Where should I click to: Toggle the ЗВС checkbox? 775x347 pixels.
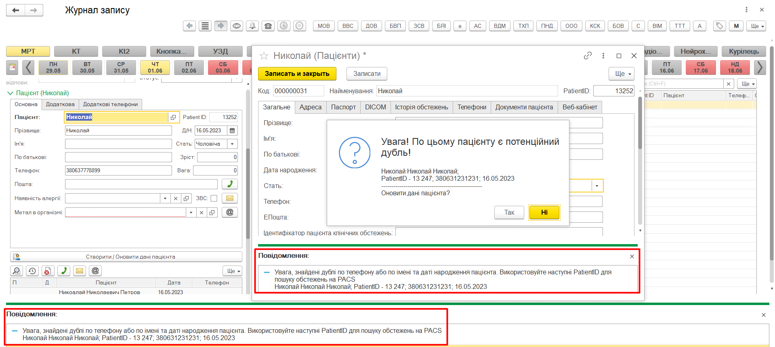[214, 198]
